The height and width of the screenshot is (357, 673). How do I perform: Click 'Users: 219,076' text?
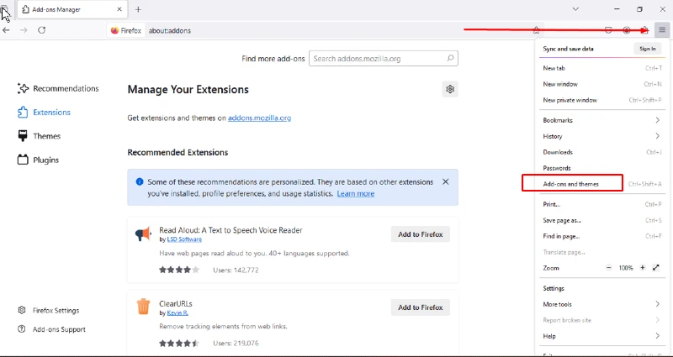pos(236,344)
